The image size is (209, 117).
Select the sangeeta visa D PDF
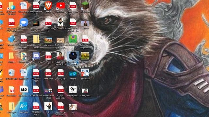pyautogui.click(x=48, y=22)
